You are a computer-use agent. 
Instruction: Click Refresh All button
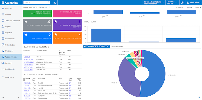[x=180, y=8]
